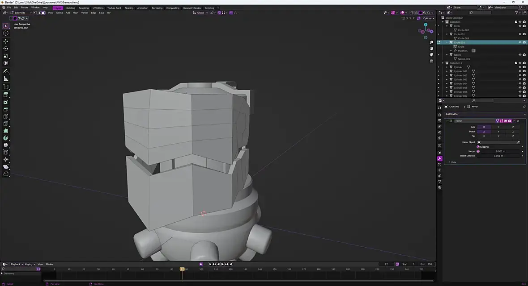Select the Rotate tool in toolbar
This screenshot has width=528, height=286.
6,48
